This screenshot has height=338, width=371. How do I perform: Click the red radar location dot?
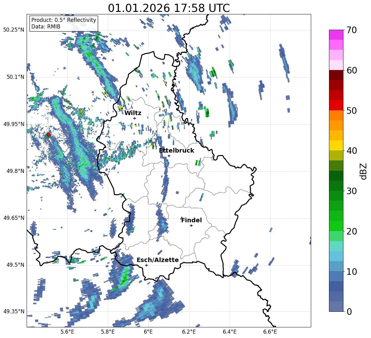pos(49,135)
